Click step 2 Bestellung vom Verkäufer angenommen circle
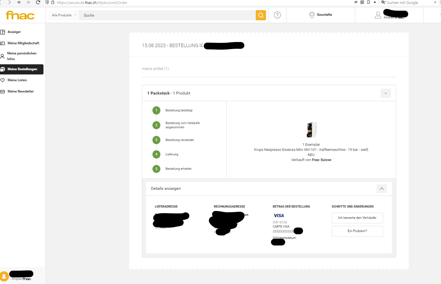This screenshot has width=441, height=284. (x=156, y=125)
